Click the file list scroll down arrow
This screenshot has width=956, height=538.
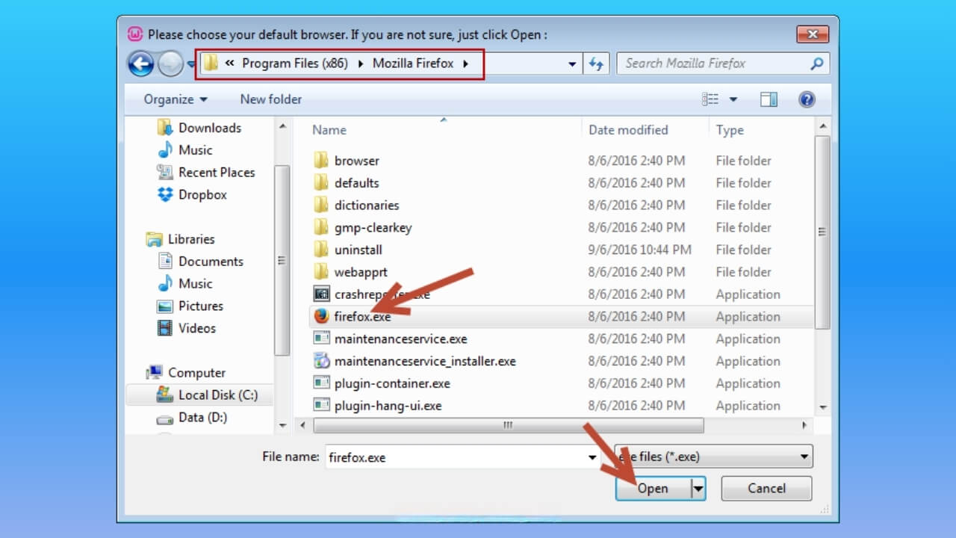click(823, 408)
